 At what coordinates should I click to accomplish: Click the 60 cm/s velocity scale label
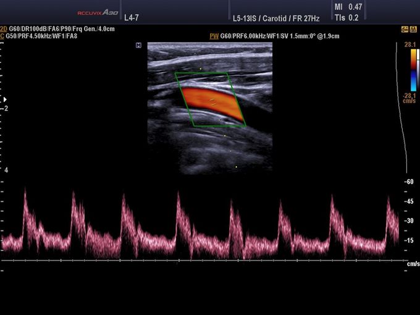[x=409, y=182]
